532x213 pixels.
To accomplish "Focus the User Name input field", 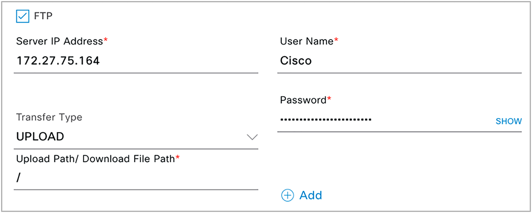I will pyautogui.click(x=399, y=61).
